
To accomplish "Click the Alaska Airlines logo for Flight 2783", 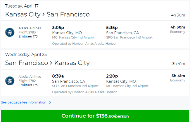I will point(10,32).
